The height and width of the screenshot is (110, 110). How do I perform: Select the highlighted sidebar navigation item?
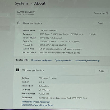5,28
